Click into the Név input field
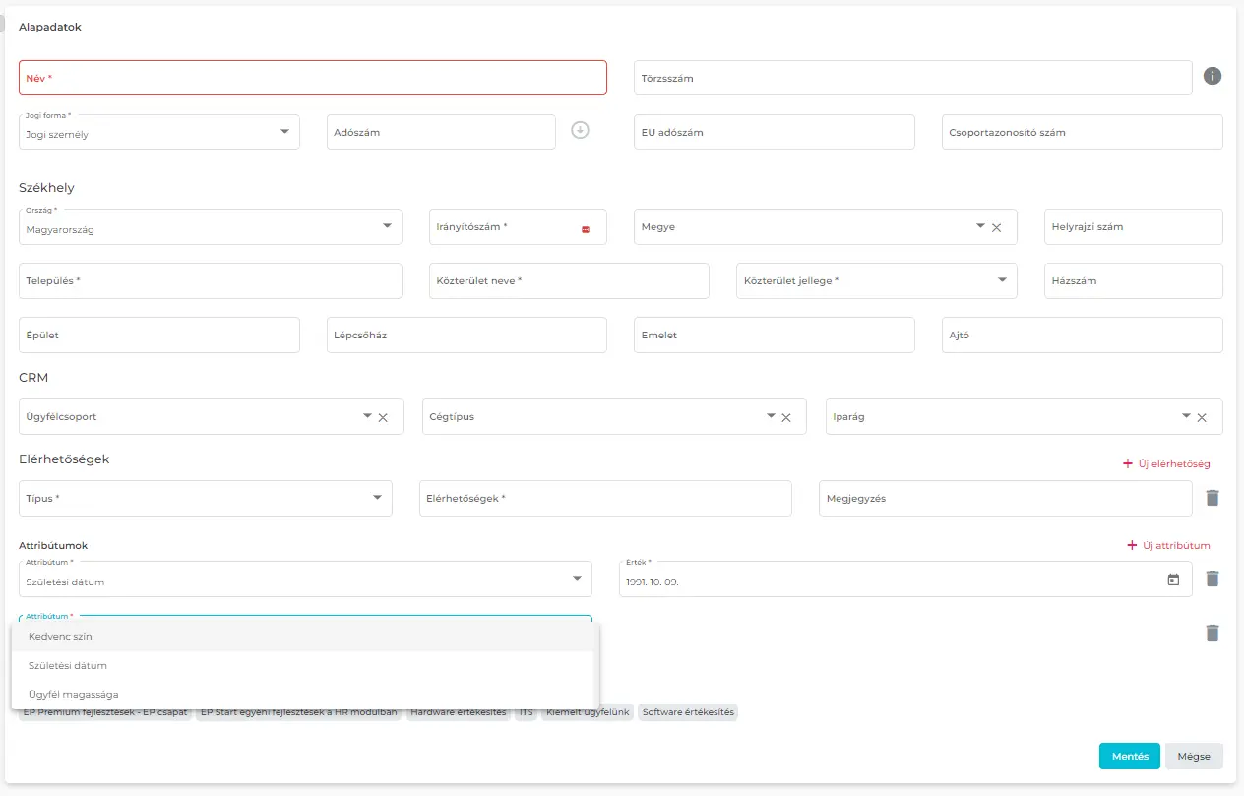This screenshot has width=1244, height=796. point(313,78)
